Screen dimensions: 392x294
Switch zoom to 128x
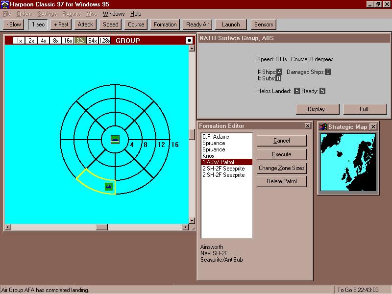[104, 41]
